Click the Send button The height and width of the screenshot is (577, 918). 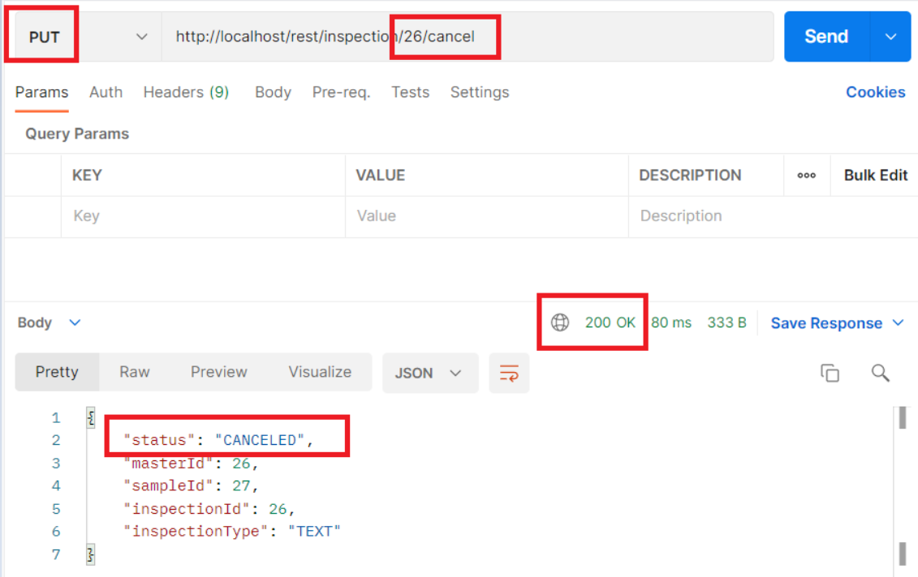[825, 36]
